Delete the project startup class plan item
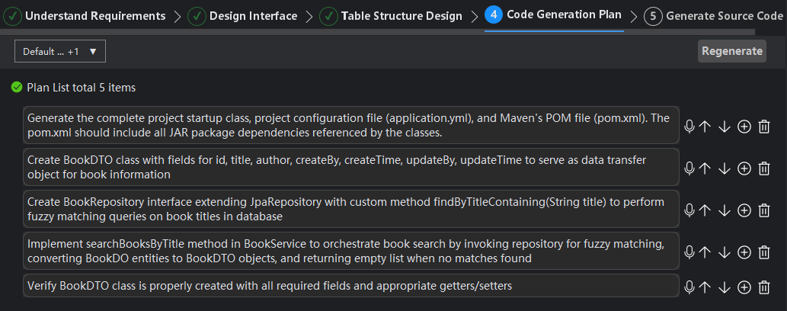 764,127
